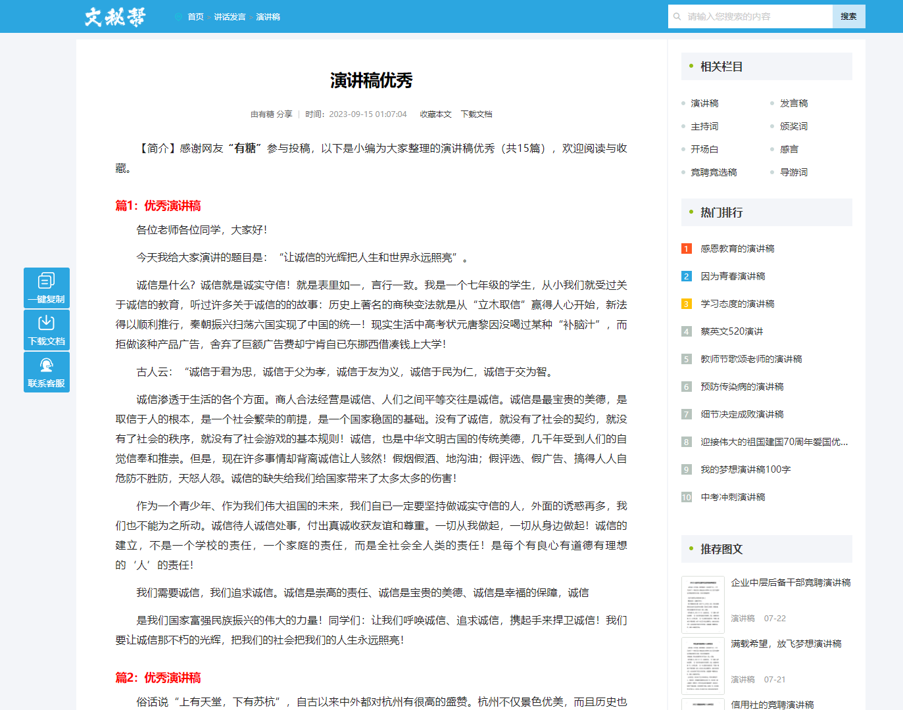This screenshot has width=903, height=710.
Task: Click the 文秘帮 site logo
Action: pyautogui.click(x=115, y=16)
